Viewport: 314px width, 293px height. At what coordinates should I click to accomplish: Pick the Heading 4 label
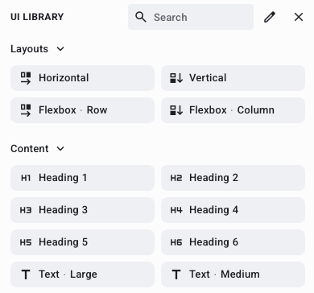[213, 210]
